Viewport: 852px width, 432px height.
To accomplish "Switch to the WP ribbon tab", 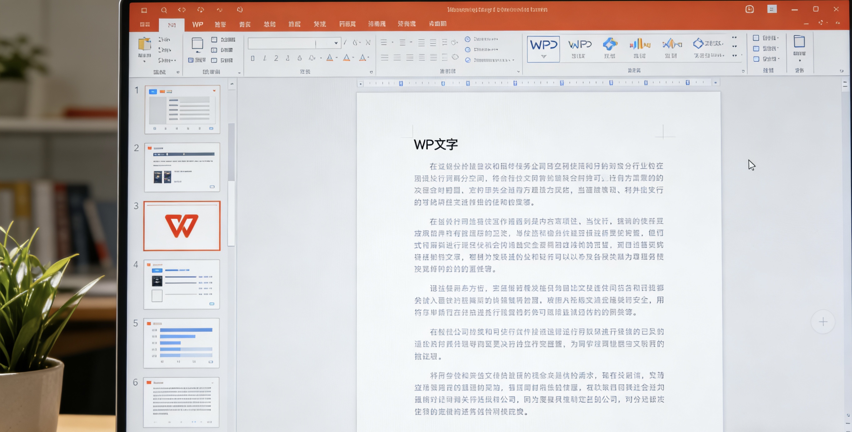I will tap(197, 24).
